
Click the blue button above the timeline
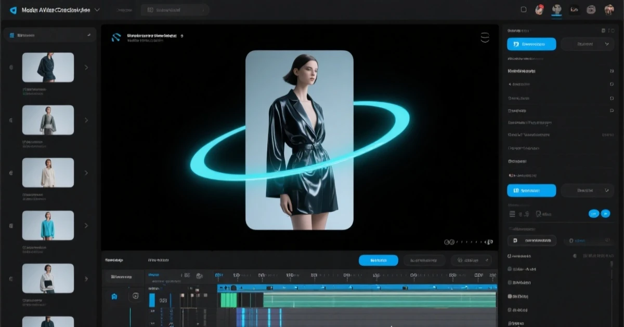pos(378,260)
